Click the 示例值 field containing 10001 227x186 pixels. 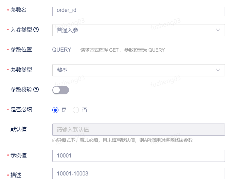(139, 156)
